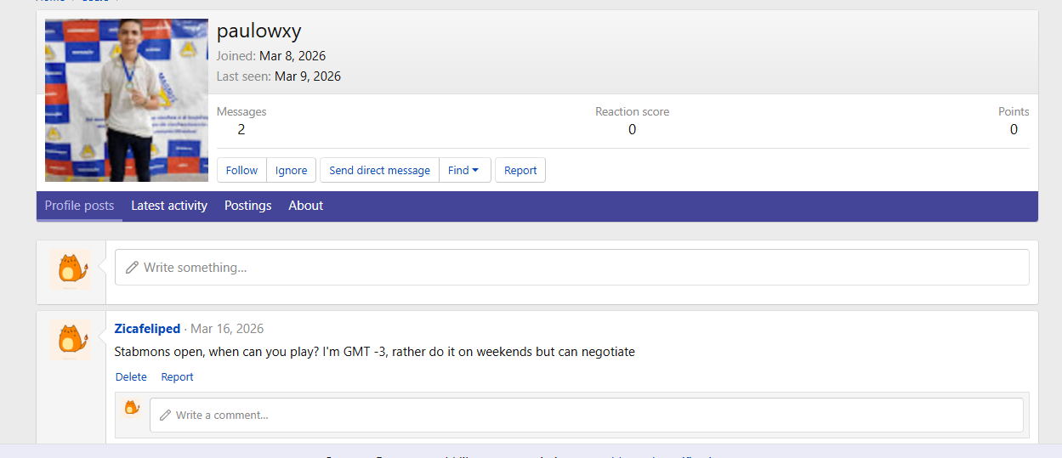Click the Follow button
Viewport: 1062px width, 458px height.
241,170
